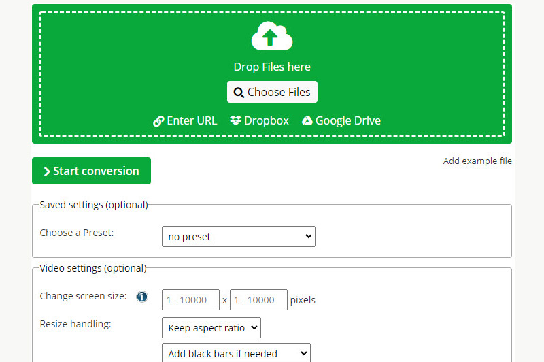Click the Add example file link
The width and height of the screenshot is (544, 362).
477,161
